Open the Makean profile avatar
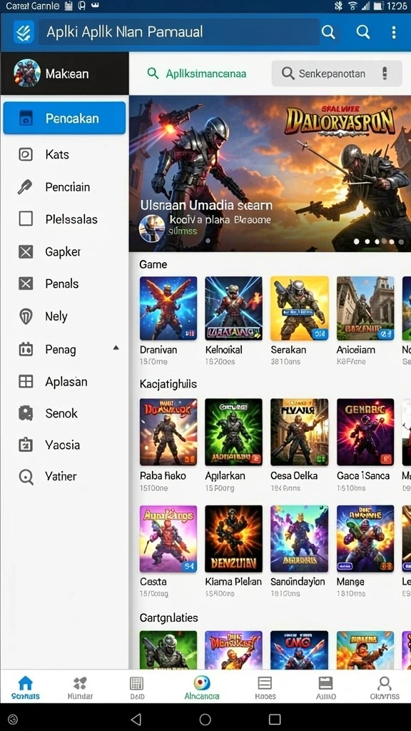 pos(26,74)
